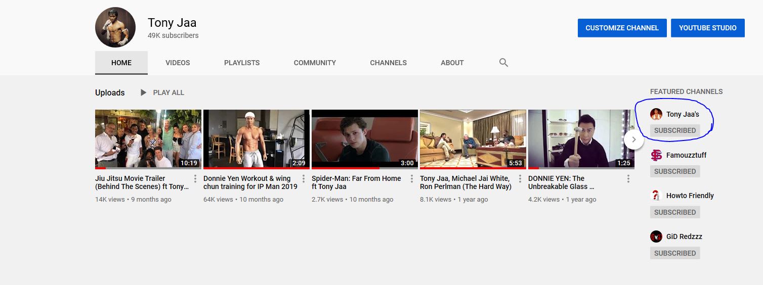Click the Customize Channel button
763x285 pixels.
pos(622,28)
